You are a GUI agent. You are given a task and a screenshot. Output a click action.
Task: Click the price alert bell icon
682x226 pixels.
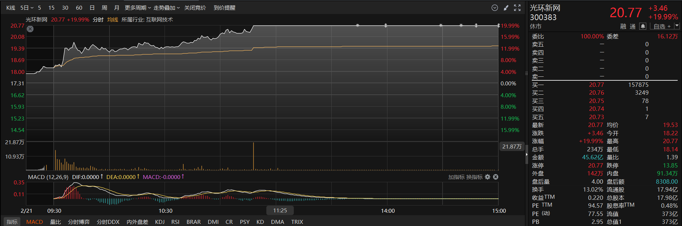(x=643, y=26)
